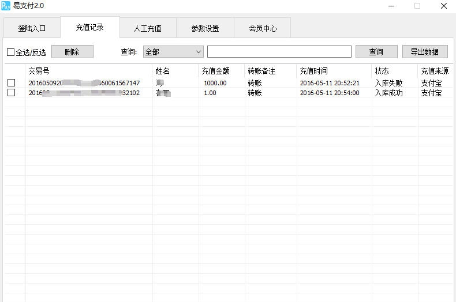The height and width of the screenshot is (302, 456).
Task: Click the 入库成功 status cell
Action: [x=388, y=93]
